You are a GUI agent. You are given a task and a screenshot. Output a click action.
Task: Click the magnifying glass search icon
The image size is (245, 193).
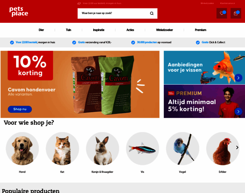[152, 14]
